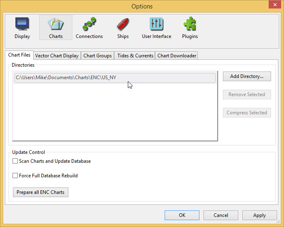Open the Chart Downloader tab

[177, 56]
